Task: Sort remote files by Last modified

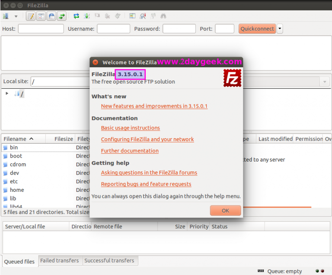Action: [275, 139]
